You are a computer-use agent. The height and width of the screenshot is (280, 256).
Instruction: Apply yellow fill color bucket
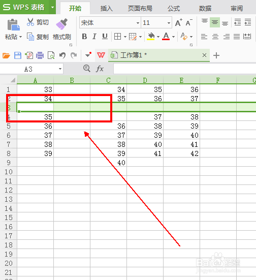(x=151, y=37)
